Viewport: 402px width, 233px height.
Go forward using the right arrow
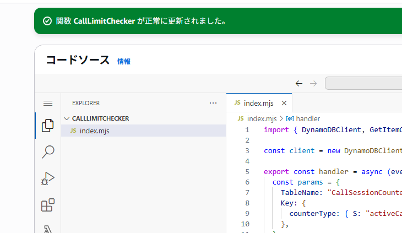[x=313, y=83]
